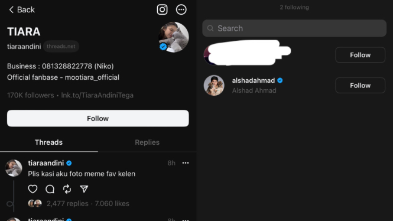
Task: Open the alshadahmad profile avatar
Action: 214,86
